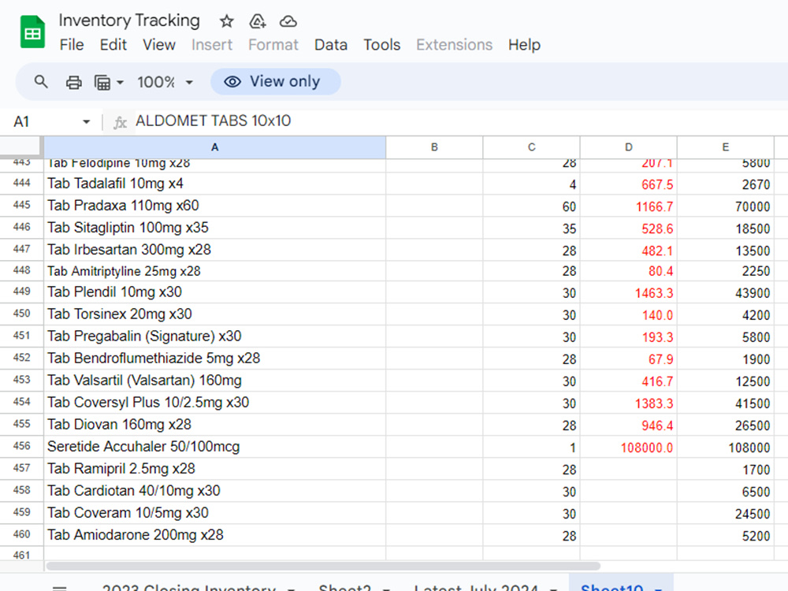Image resolution: width=788 pixels, height=591 pixels.
Task: Select row 450 header
Action: pos(21,314)
